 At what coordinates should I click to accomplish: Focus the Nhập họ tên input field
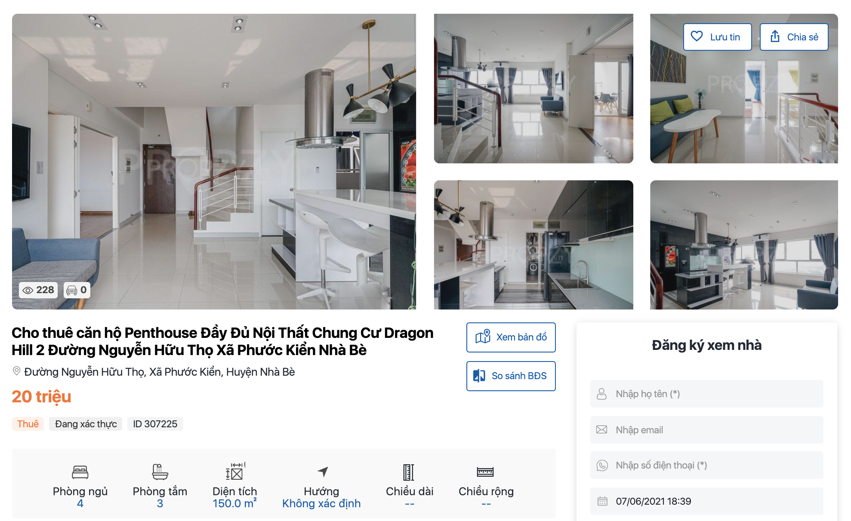[706, 394]
